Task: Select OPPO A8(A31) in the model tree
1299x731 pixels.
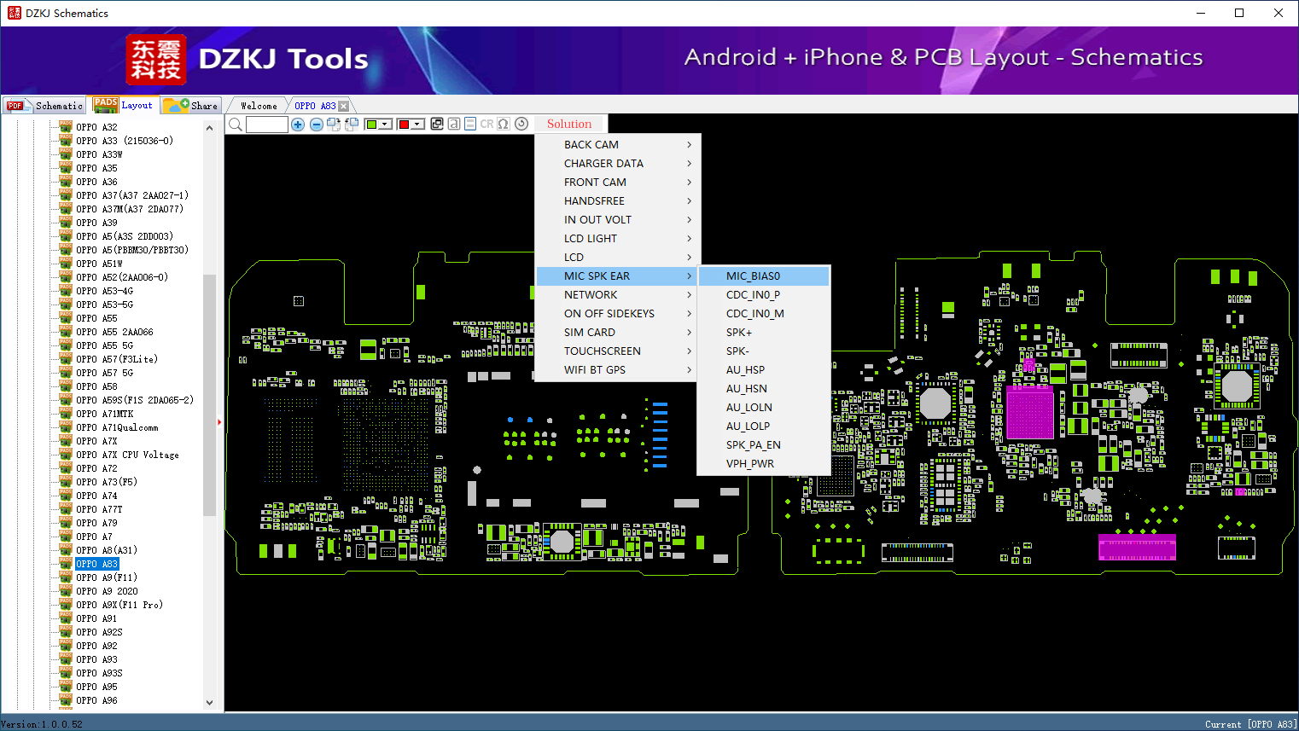Action: (107, 550)
